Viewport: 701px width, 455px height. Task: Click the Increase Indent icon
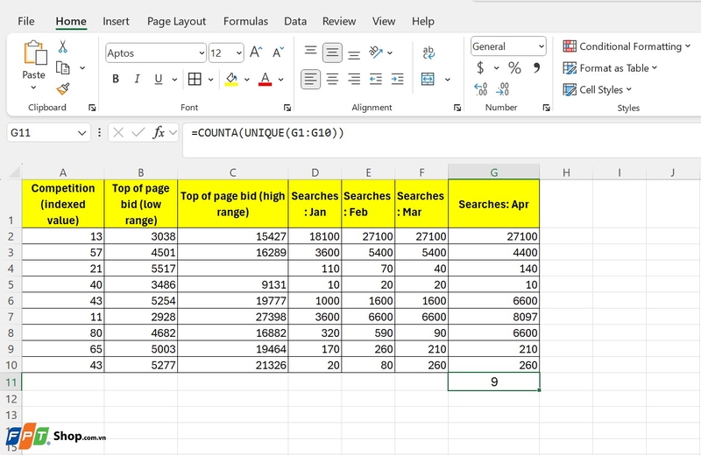pos(397,80)
